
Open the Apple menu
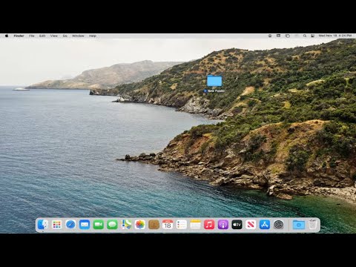(x=7, y=36)
